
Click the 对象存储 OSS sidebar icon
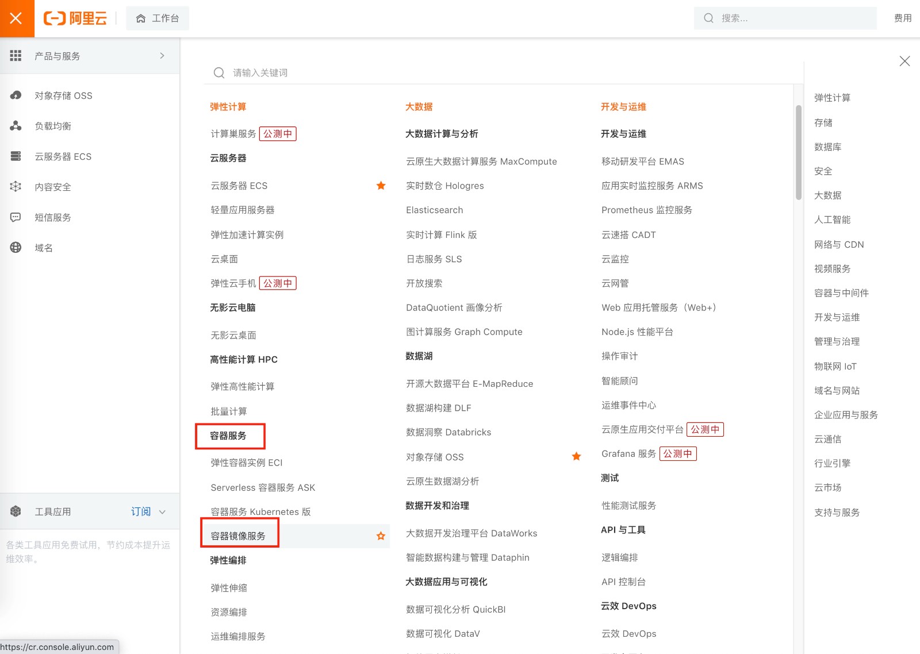click(x=16, y=95)
